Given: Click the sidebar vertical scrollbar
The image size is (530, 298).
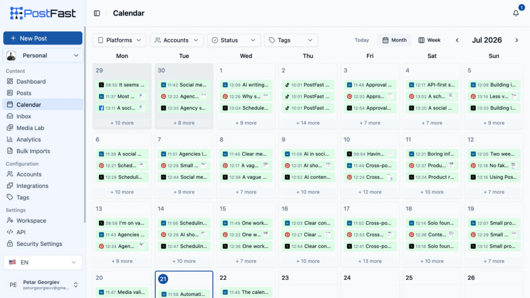Looking at the screenshot, I should [x=84, y=125].
